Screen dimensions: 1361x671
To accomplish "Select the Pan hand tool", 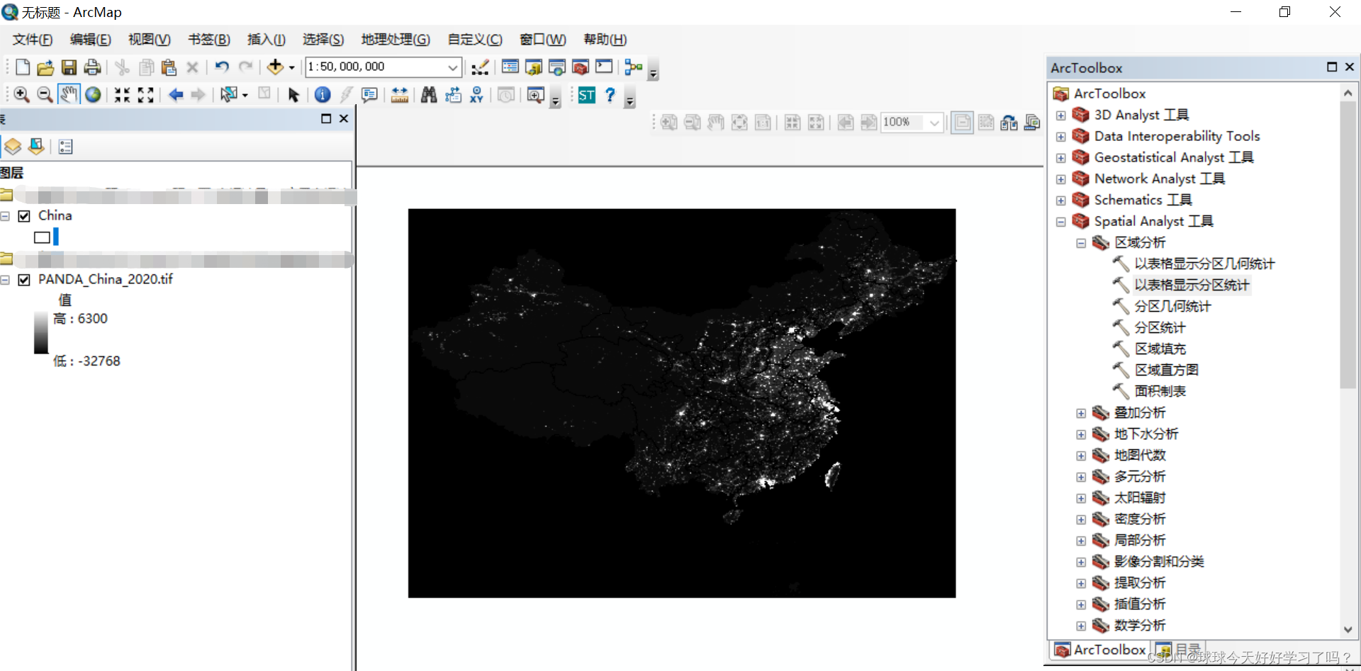I will tap(69, 94).
